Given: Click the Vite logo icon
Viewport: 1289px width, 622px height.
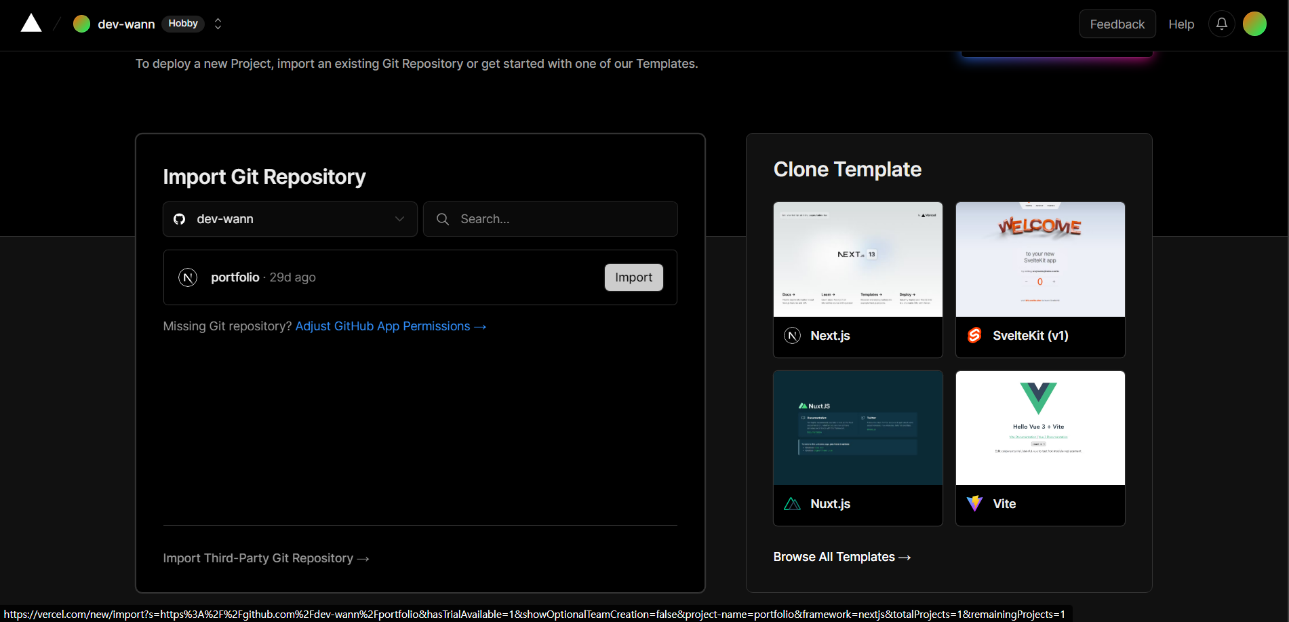Looking at the screenshot, I should 974,503.
